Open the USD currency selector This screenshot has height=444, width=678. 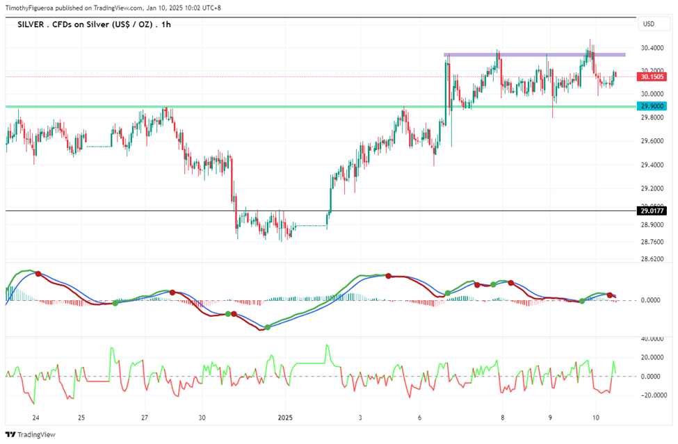click(654, 24)
